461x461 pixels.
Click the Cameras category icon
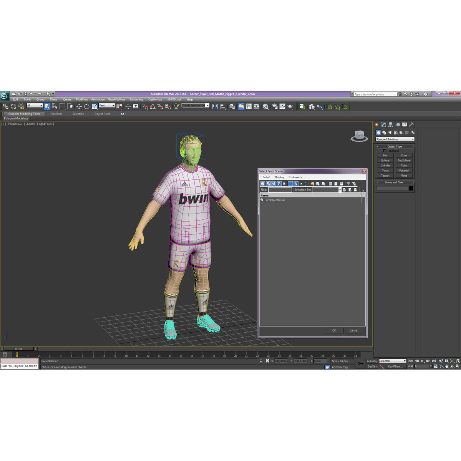click(x=395, y=133)
